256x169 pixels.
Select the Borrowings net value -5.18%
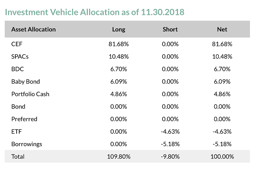pos(222,144)
